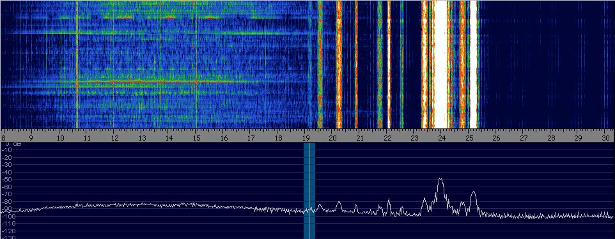Image resolution: width=615 pixels, height=239 pixels.
Task: Click the 8 label on the frequency scale
Action: pos(3,138)
